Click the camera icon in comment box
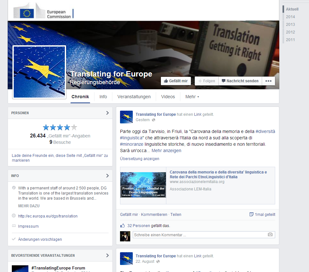The width and height of the screenshot is (309, 272). click(x=270, y=234)
